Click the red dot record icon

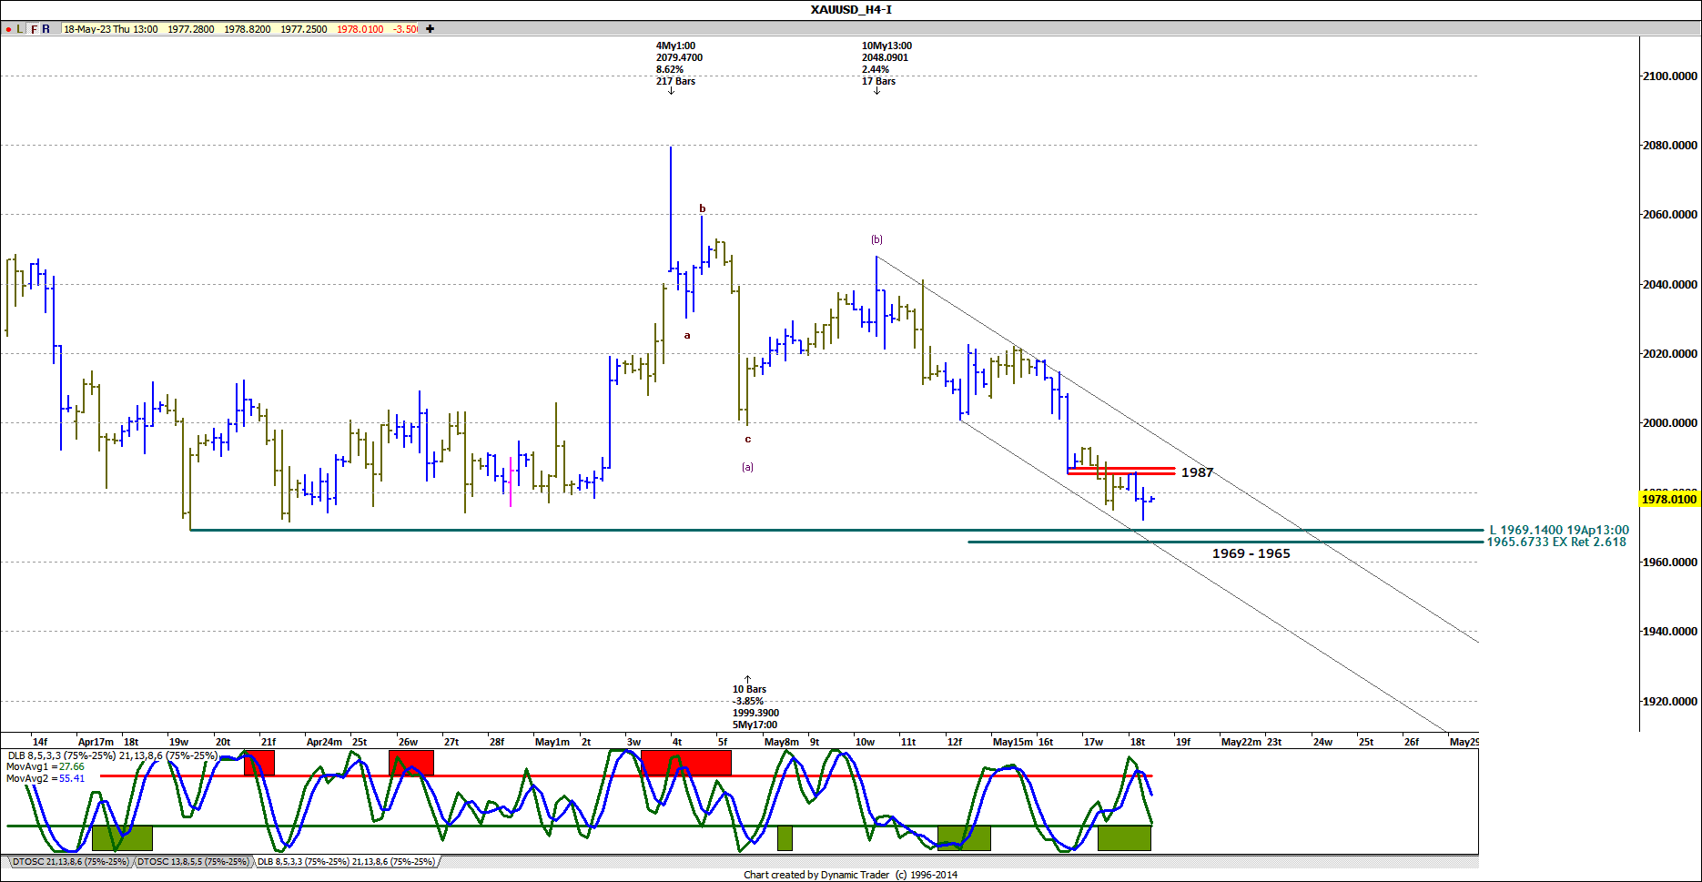pyautogui.click(x=8, y=29)
